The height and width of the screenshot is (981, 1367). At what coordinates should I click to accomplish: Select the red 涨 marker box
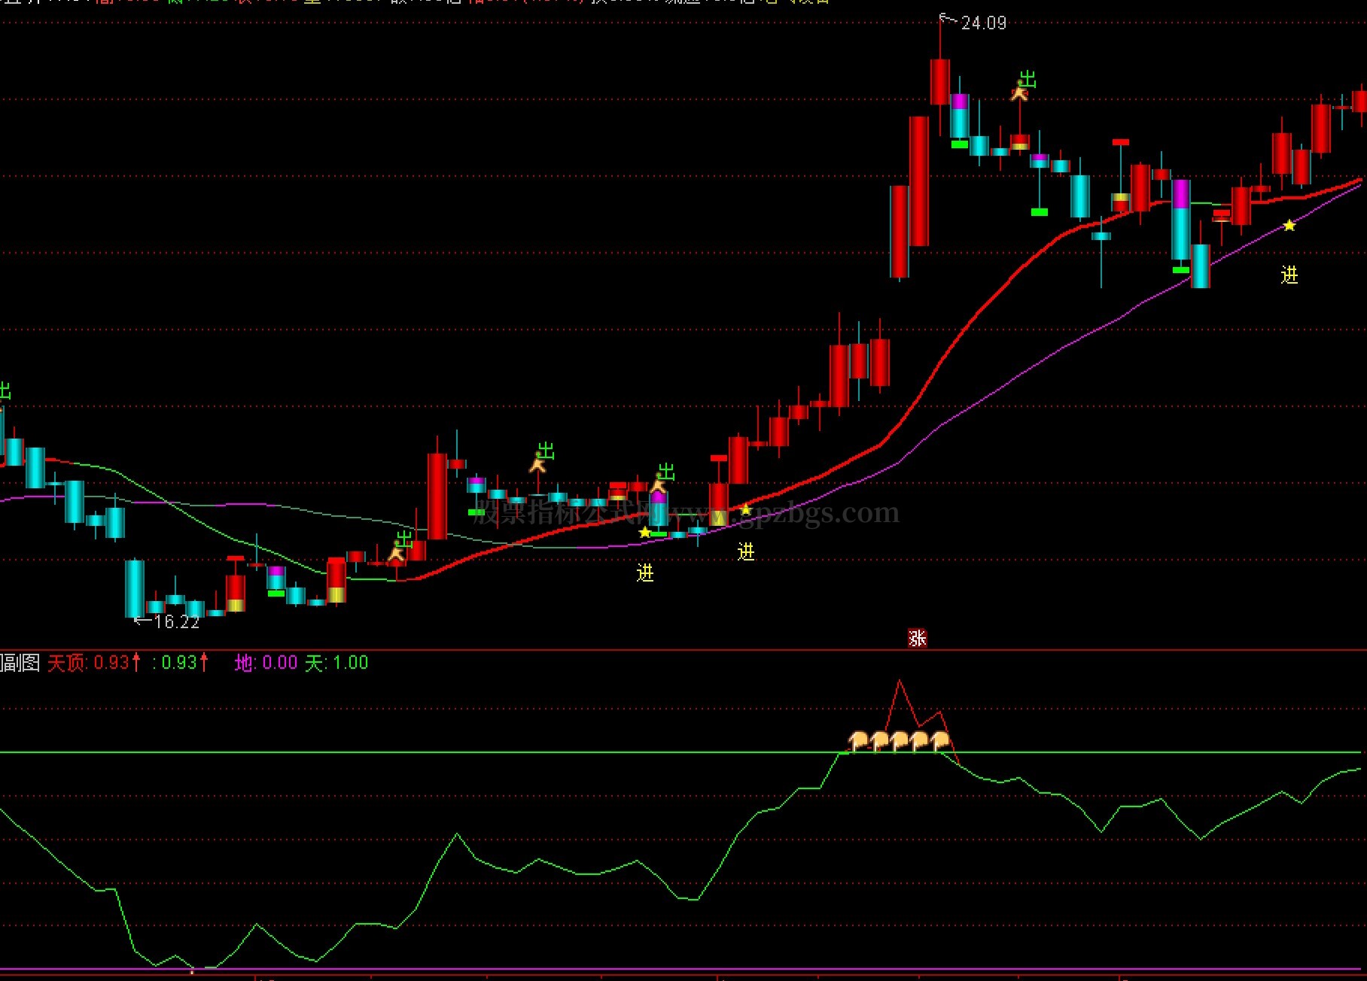point(917,638)
